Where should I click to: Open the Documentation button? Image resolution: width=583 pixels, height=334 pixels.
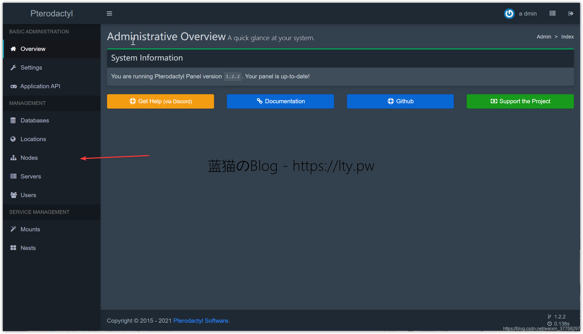click(x=280, y=101)
